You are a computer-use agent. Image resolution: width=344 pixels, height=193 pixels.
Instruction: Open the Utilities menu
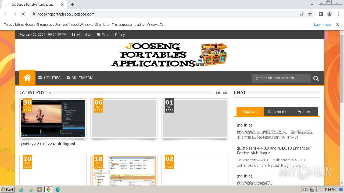pos(49,78)
